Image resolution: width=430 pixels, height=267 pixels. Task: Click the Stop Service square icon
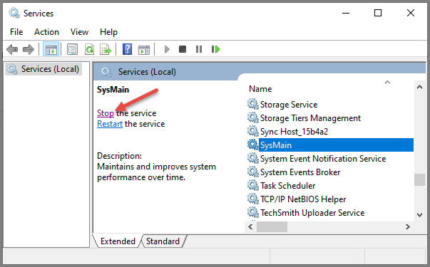[183, 49]
